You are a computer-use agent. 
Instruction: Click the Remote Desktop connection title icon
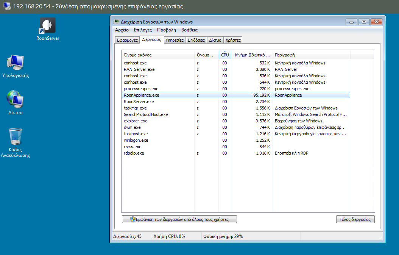tap(6, 6)
